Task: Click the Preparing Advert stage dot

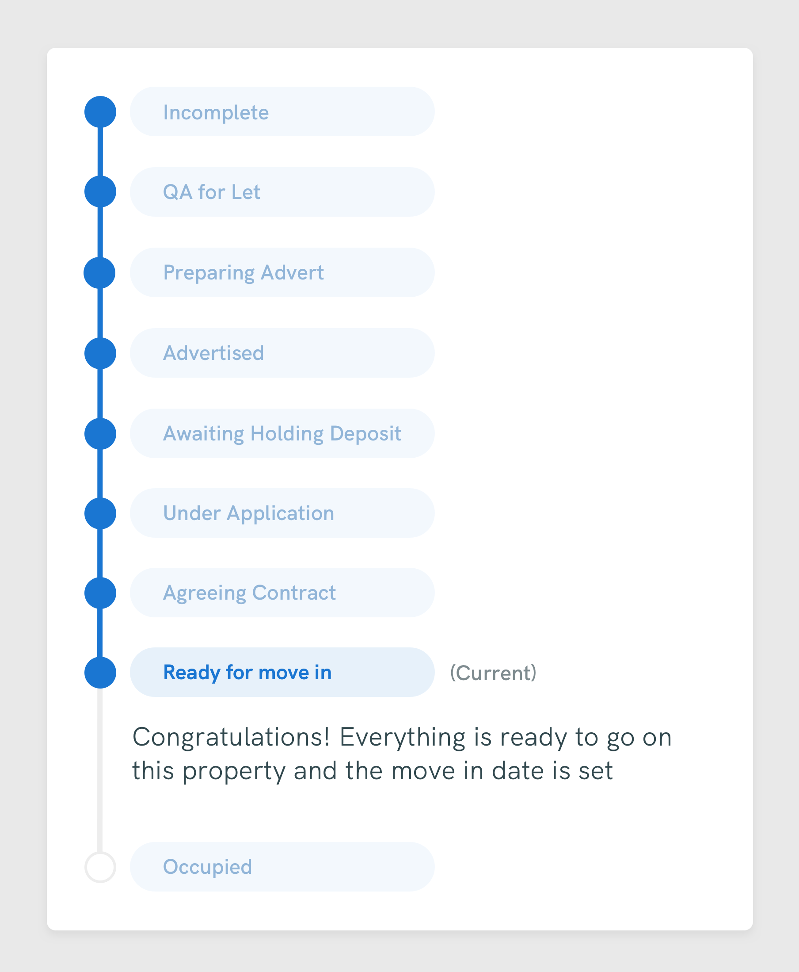Action: point(99,272)
